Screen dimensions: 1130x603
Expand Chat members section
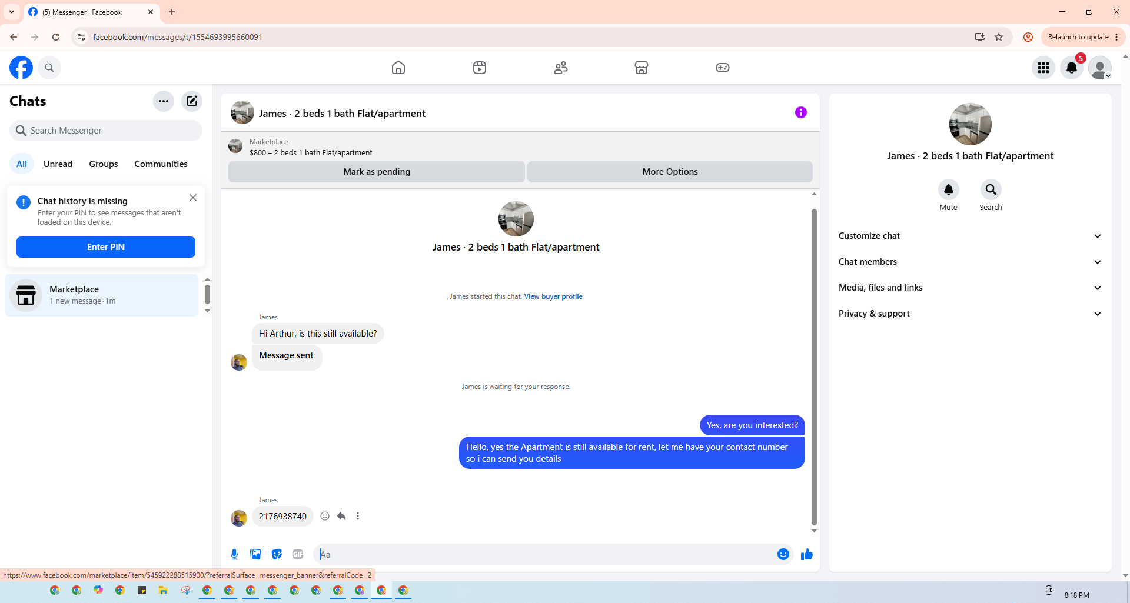point(971,262)
